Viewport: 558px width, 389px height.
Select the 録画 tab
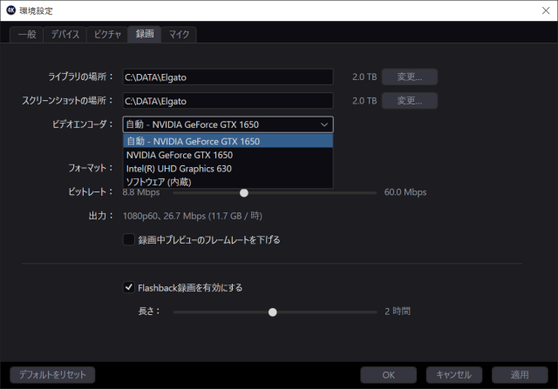145,34
